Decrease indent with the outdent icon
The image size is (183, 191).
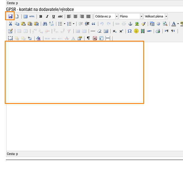pos(81,24)
